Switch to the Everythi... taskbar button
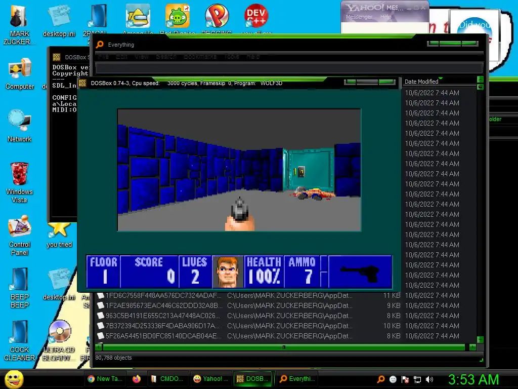 click(296, 379)
